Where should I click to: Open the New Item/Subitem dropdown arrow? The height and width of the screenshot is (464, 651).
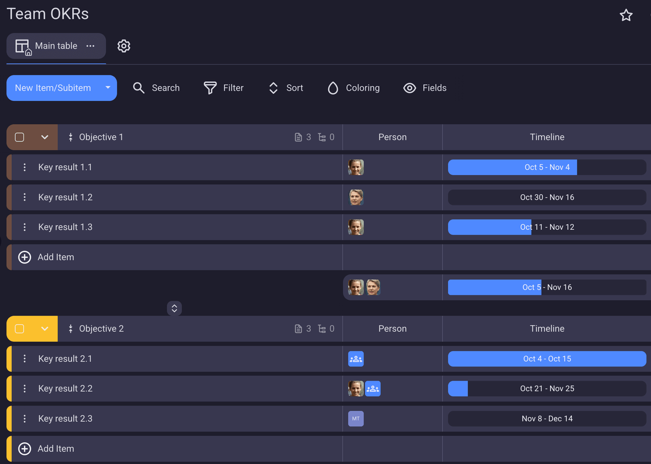(x=108, y=88)
